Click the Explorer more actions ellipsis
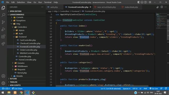This screenshot has height=95, width=169. pos(42,7)
